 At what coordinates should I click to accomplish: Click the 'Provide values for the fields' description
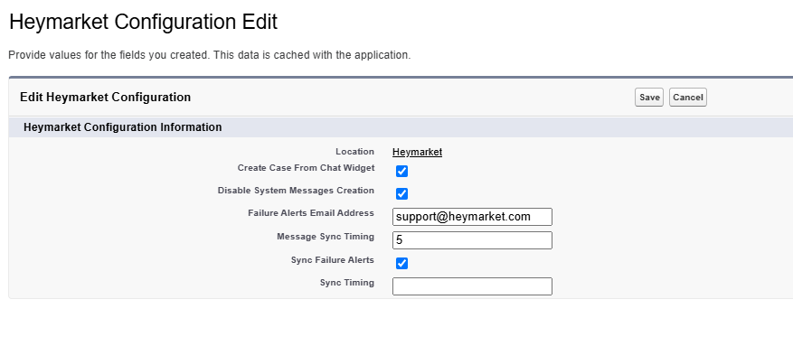[x=210, y=55]
